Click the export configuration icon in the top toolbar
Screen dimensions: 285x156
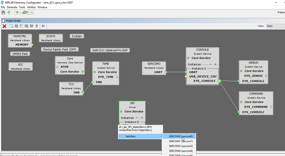point(16,12)
